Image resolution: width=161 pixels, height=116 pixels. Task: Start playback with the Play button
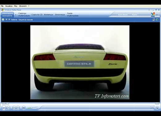click(4, 108)
